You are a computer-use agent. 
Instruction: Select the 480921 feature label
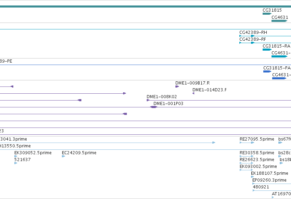point(261,187)
